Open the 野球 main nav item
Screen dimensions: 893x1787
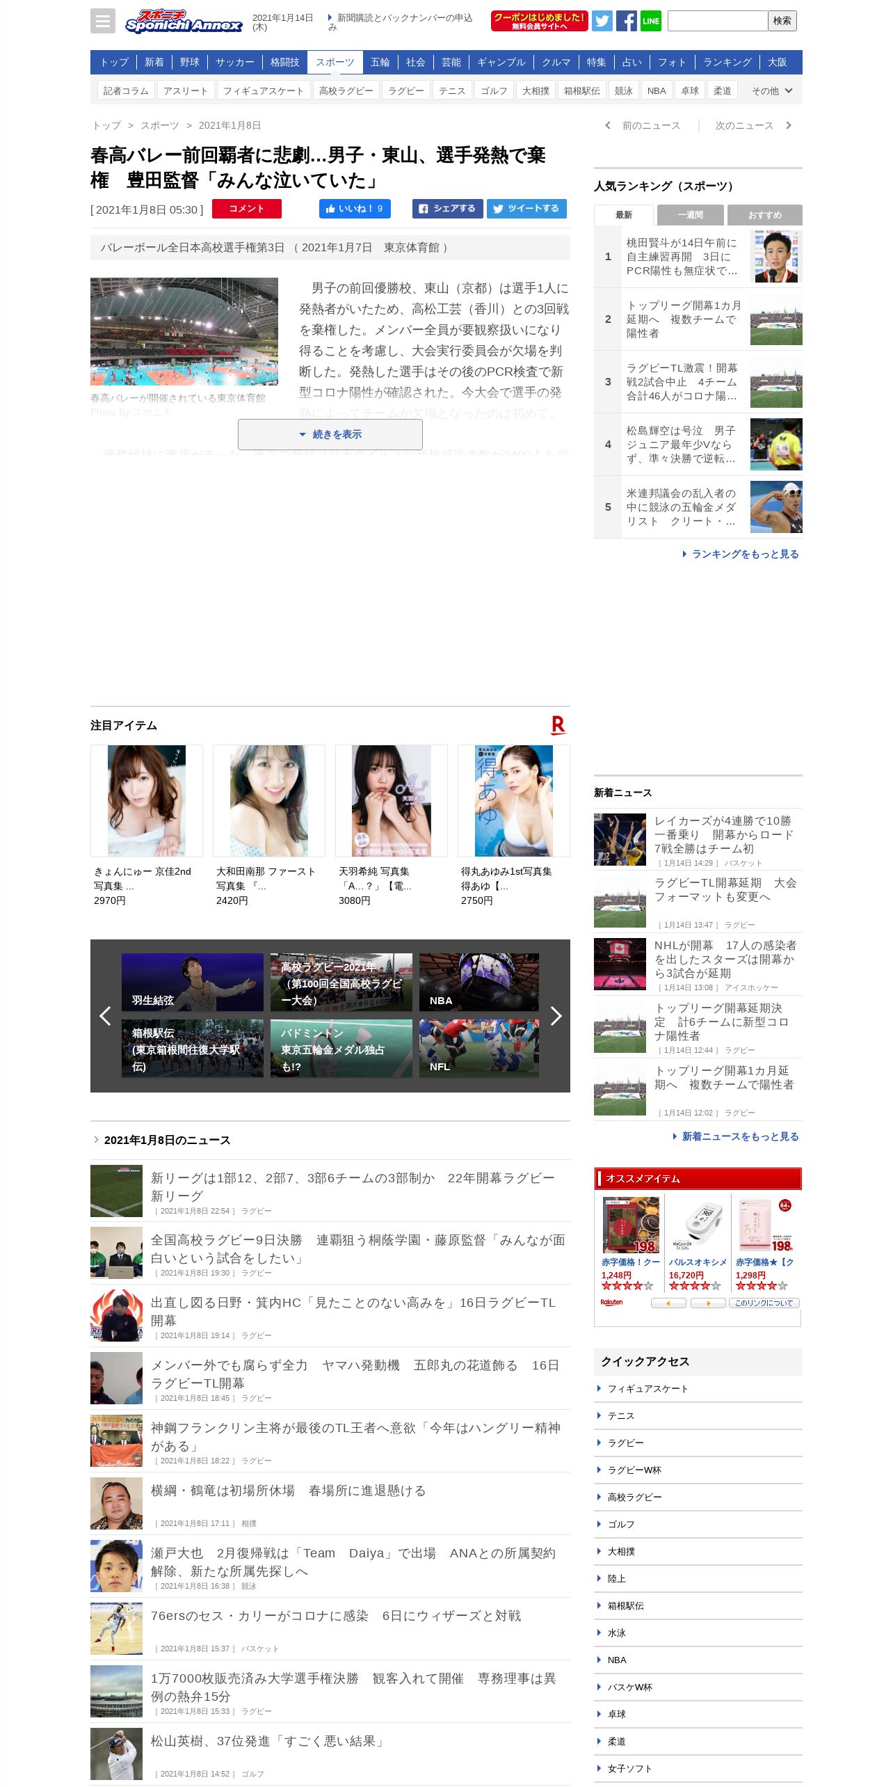coord(189,62)
